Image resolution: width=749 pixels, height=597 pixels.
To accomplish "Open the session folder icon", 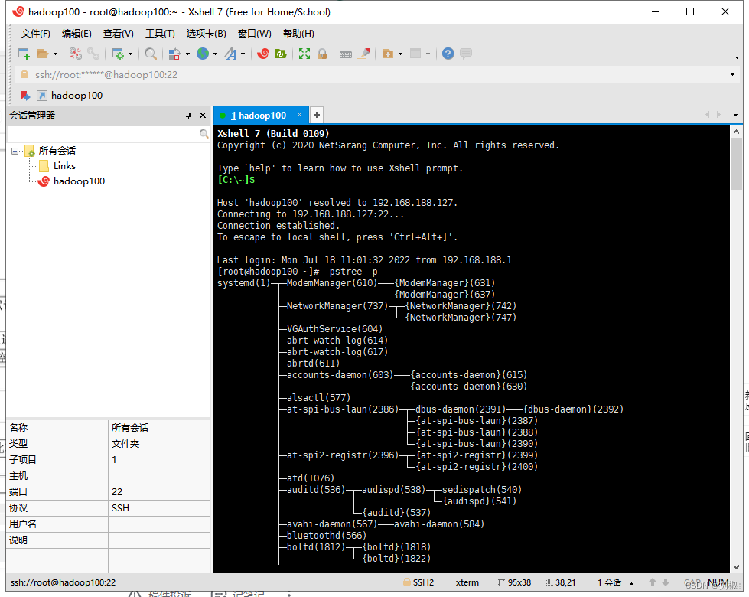I will (x=43, y=54).
